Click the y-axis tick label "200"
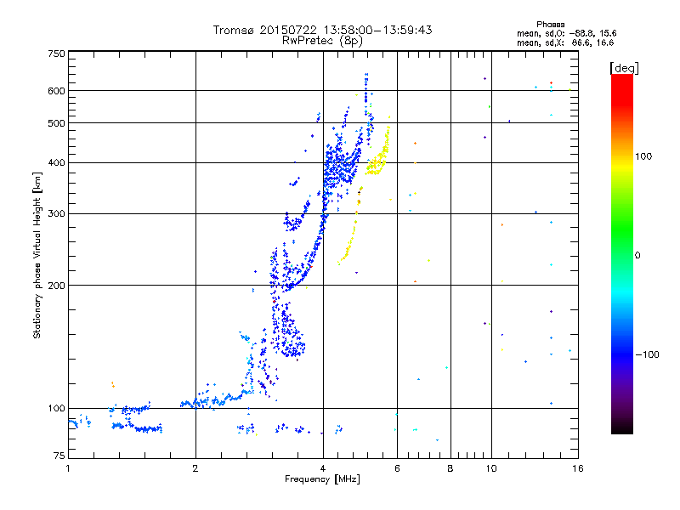Image resolution: width=680 pixels, height=510 pixels. tap(56, 286)
